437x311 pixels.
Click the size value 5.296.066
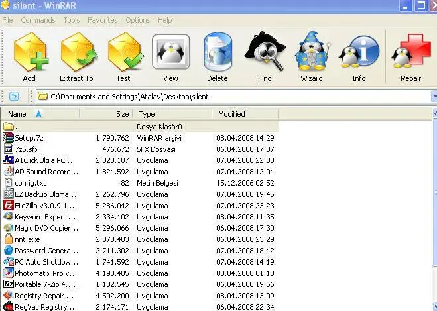(x=112, y=228)
